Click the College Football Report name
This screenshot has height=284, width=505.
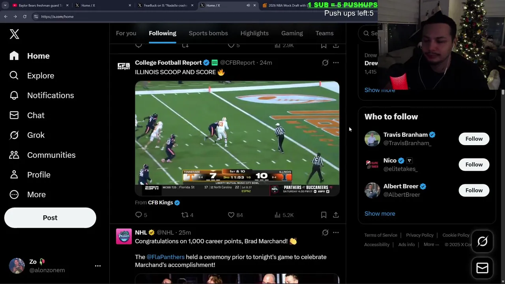click(x=168, y=63)
